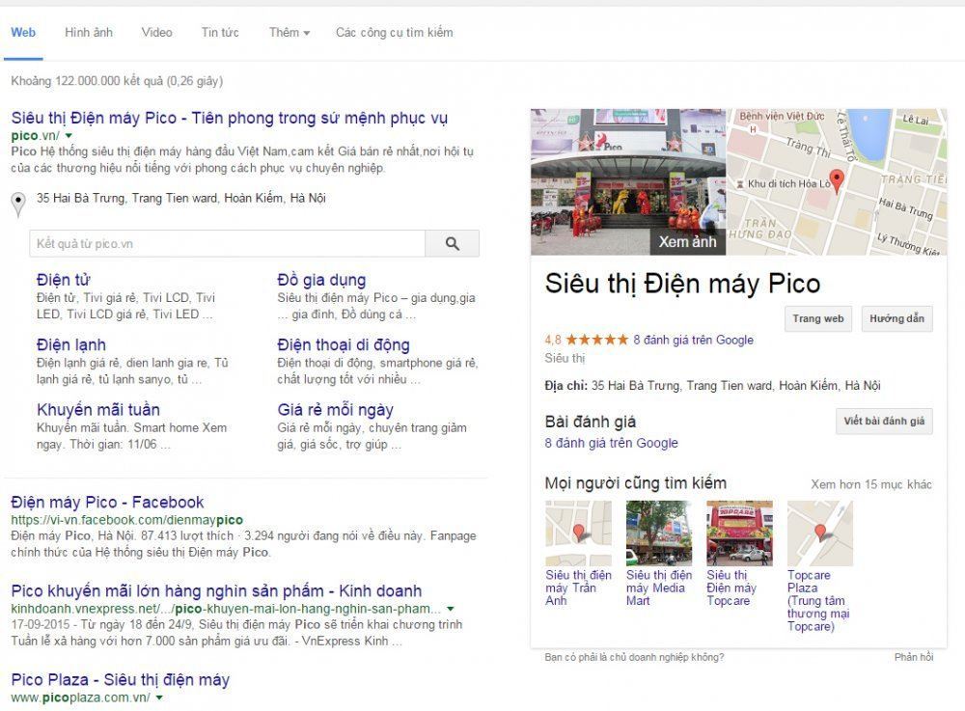Viewport: 965px width, 711px height.
Task: Open the Điện máy Pico - Facebook result
Action: 107,502
